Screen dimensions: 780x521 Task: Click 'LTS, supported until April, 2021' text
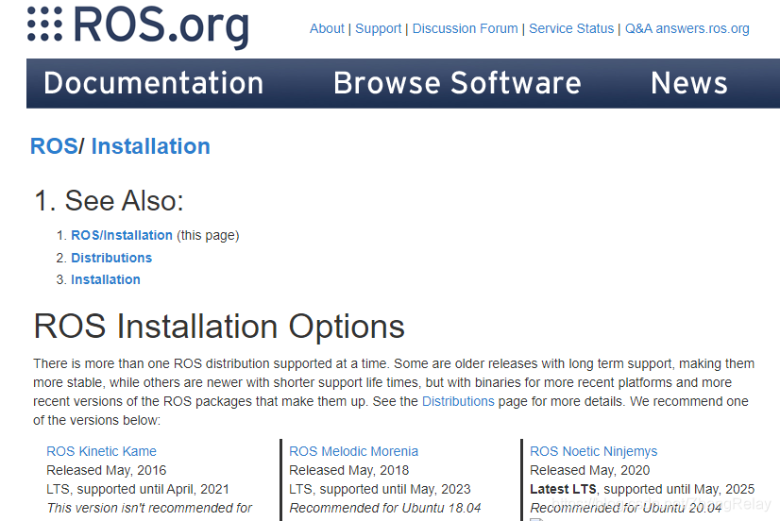click(138, 489)
